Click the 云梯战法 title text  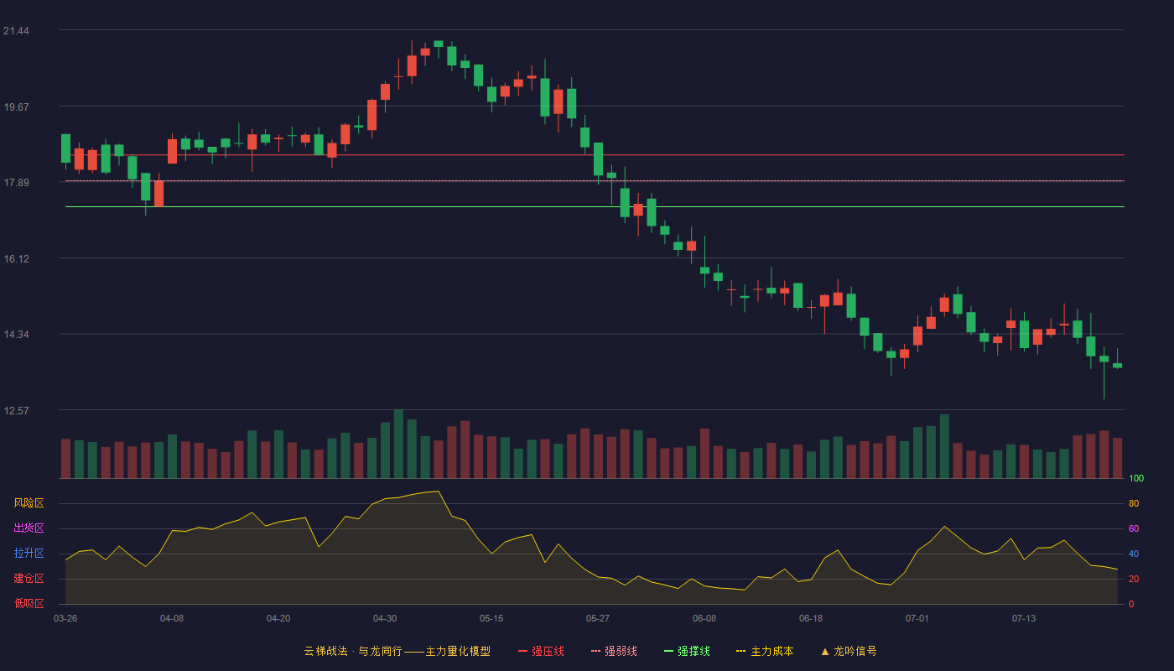click(325, 651)
